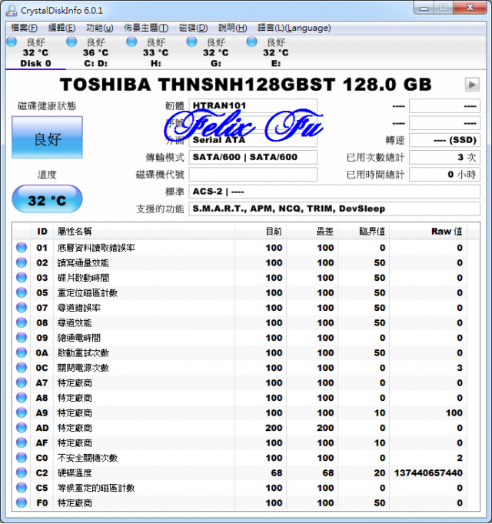Click status orb for attribute 05
Viewport: 492px width, 524px height.
(x=22, y=292)
